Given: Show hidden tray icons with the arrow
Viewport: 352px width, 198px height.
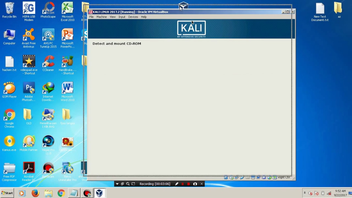Looking at the screenshot, I should [x=305, y=193].
